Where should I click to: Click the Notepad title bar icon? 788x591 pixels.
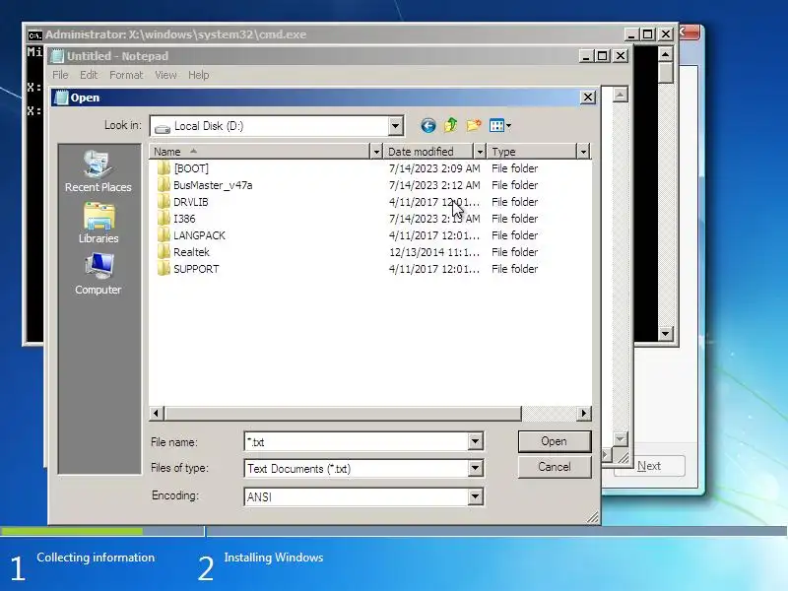point(58,56)
